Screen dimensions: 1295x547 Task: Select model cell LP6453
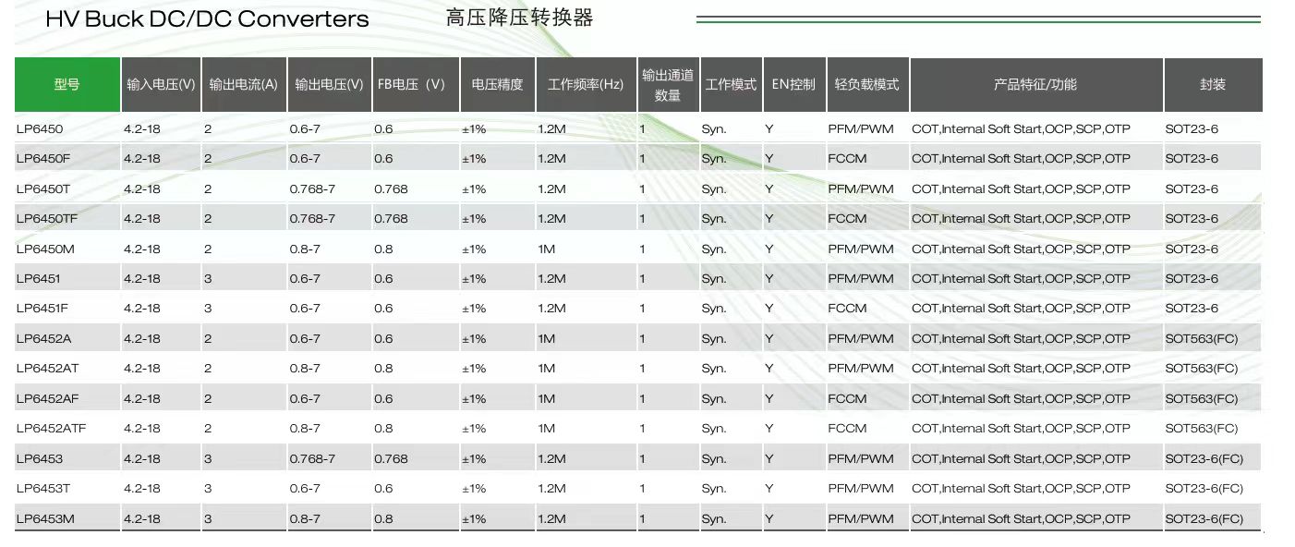(x=40, y=459)
